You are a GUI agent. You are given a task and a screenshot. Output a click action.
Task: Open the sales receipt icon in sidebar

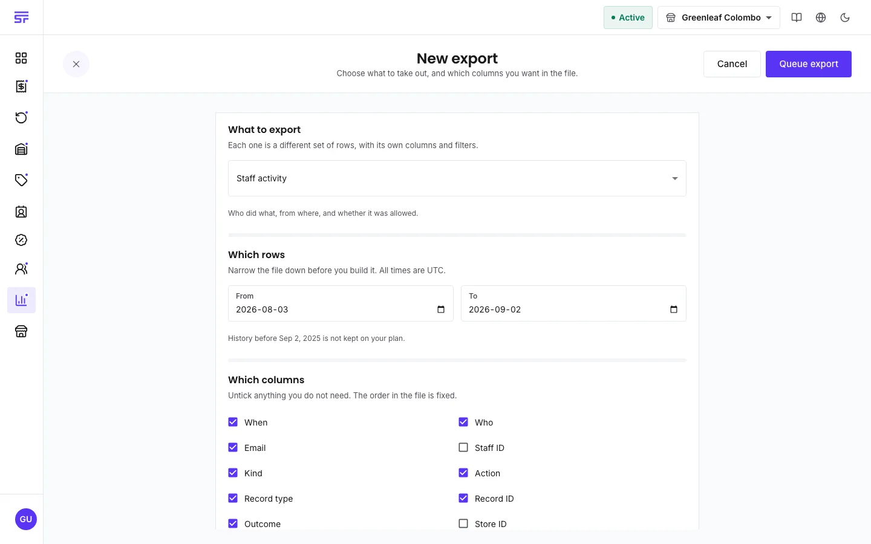21,86
